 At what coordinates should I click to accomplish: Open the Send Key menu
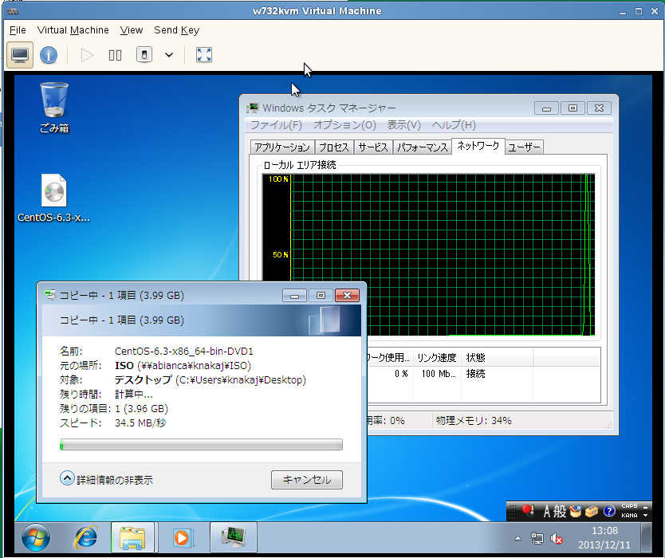176,30
